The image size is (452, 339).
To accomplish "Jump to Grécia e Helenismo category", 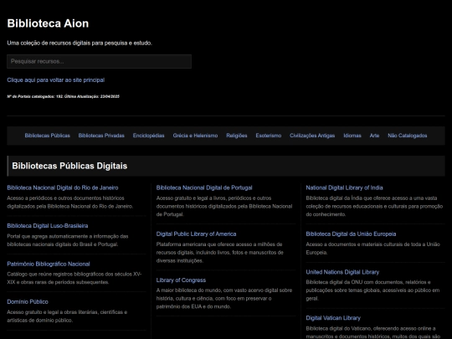I will pyautogui.click(x=195, y=136).
